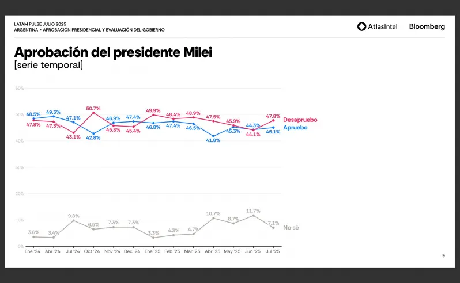460x283 pixels.
Task: Click the 60% y-axis label
Action: [20, 88]
